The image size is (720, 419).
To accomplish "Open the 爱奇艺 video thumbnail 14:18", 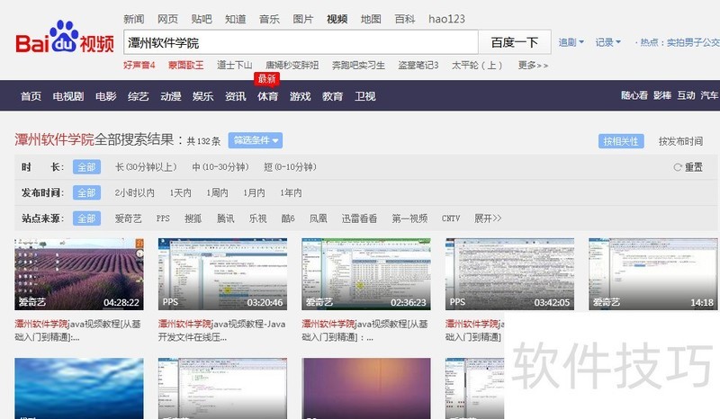I will pyautogui.click(x=653, y=274).
